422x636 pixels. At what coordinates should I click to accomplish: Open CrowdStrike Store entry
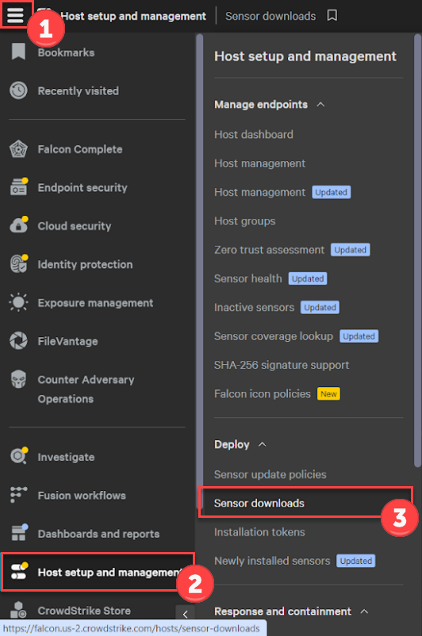tap(84, 611)
